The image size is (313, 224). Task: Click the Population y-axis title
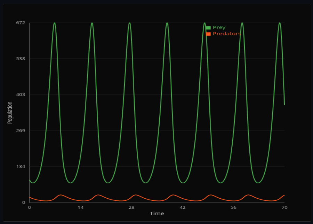point(10,113)
